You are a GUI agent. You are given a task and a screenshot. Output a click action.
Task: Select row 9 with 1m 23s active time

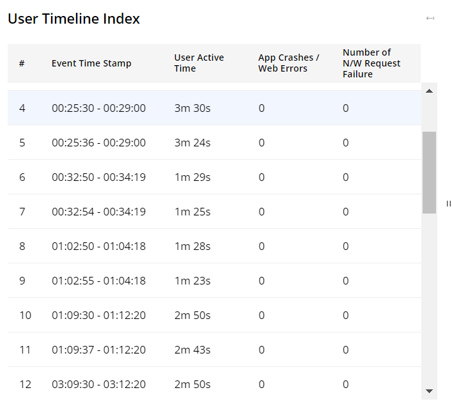click(192, 281)
